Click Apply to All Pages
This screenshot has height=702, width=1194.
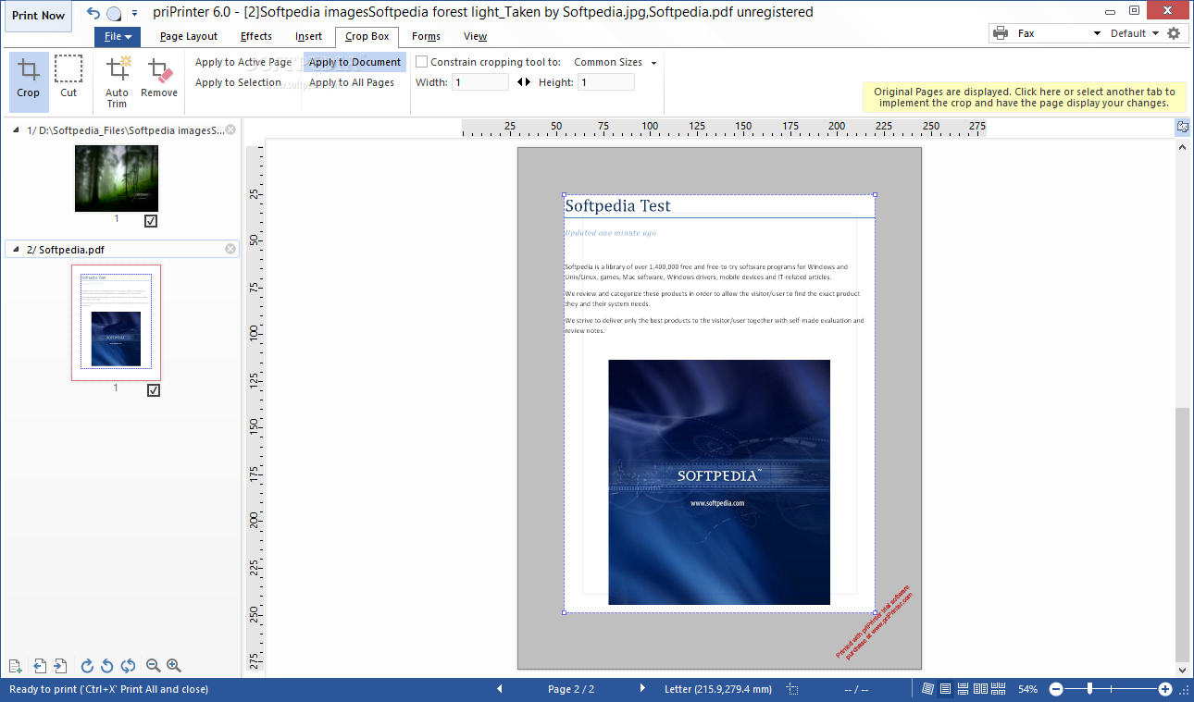point(352,82)
